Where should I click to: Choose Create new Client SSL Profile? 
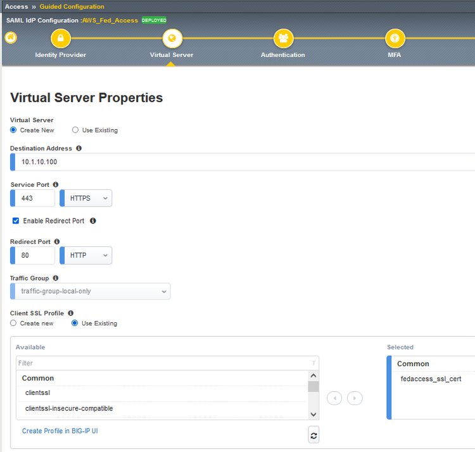click(14, 323)
